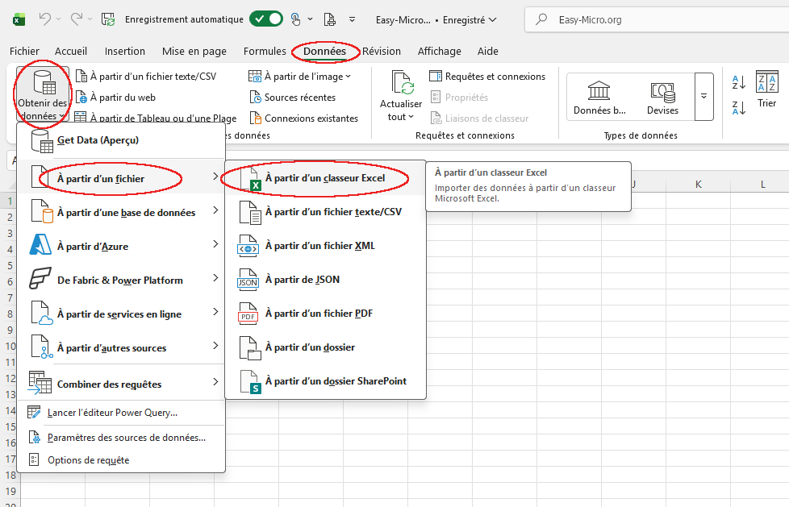Image resolution: width=789 pixels, height=507 pixels.
Task: Select the Données boursières data type
Action: pyautogui.click(x=599, y=97)
